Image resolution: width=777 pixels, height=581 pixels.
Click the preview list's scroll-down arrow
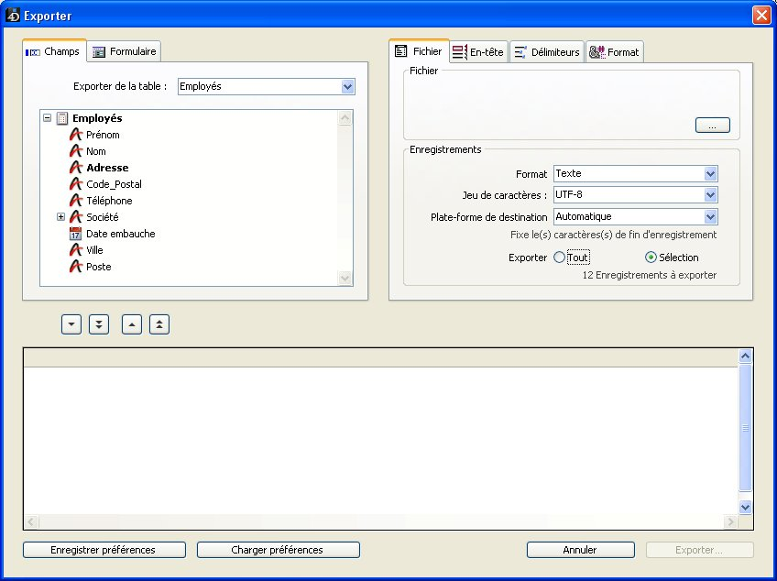coord(745,507)
